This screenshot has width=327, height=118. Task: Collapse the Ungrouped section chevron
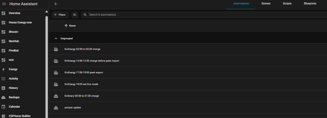point(56,38)
